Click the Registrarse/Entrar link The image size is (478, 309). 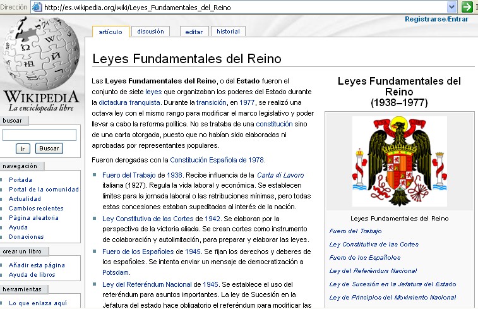click(436, 19)
